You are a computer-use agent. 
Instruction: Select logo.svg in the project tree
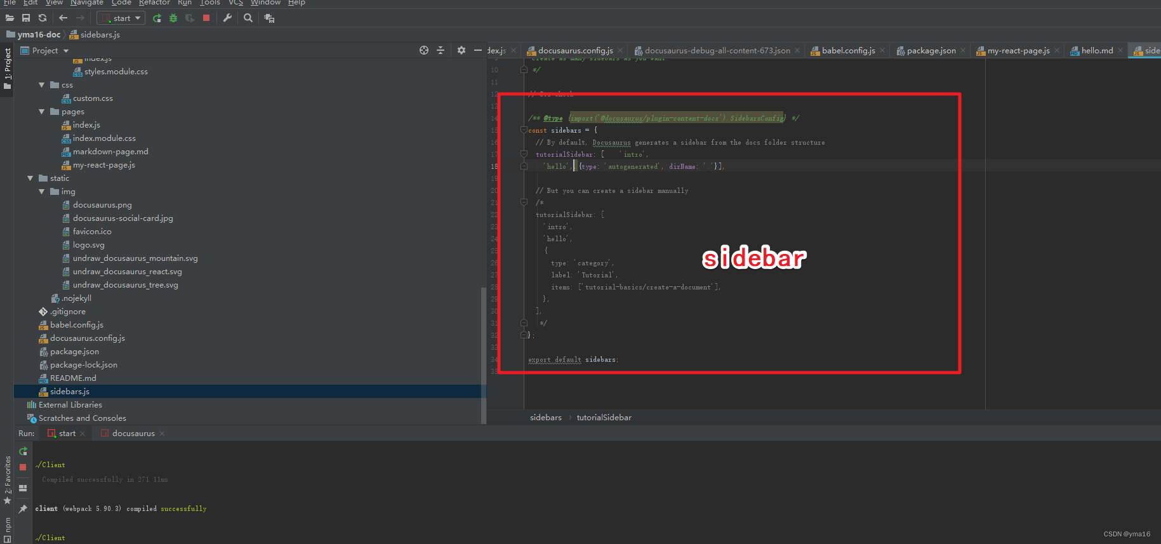click(x=88, y=245)
